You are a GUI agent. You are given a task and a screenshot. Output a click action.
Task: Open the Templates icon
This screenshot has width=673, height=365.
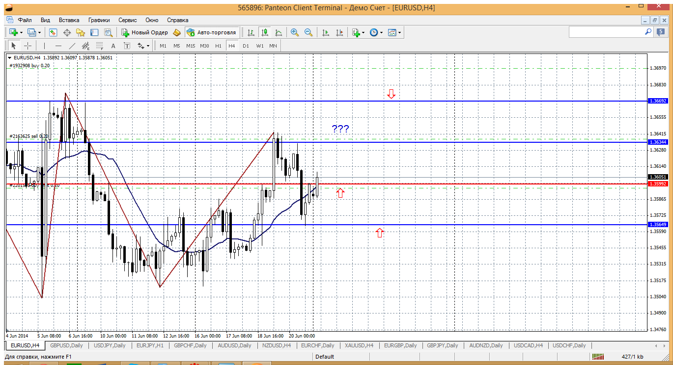tap(392, 32)
